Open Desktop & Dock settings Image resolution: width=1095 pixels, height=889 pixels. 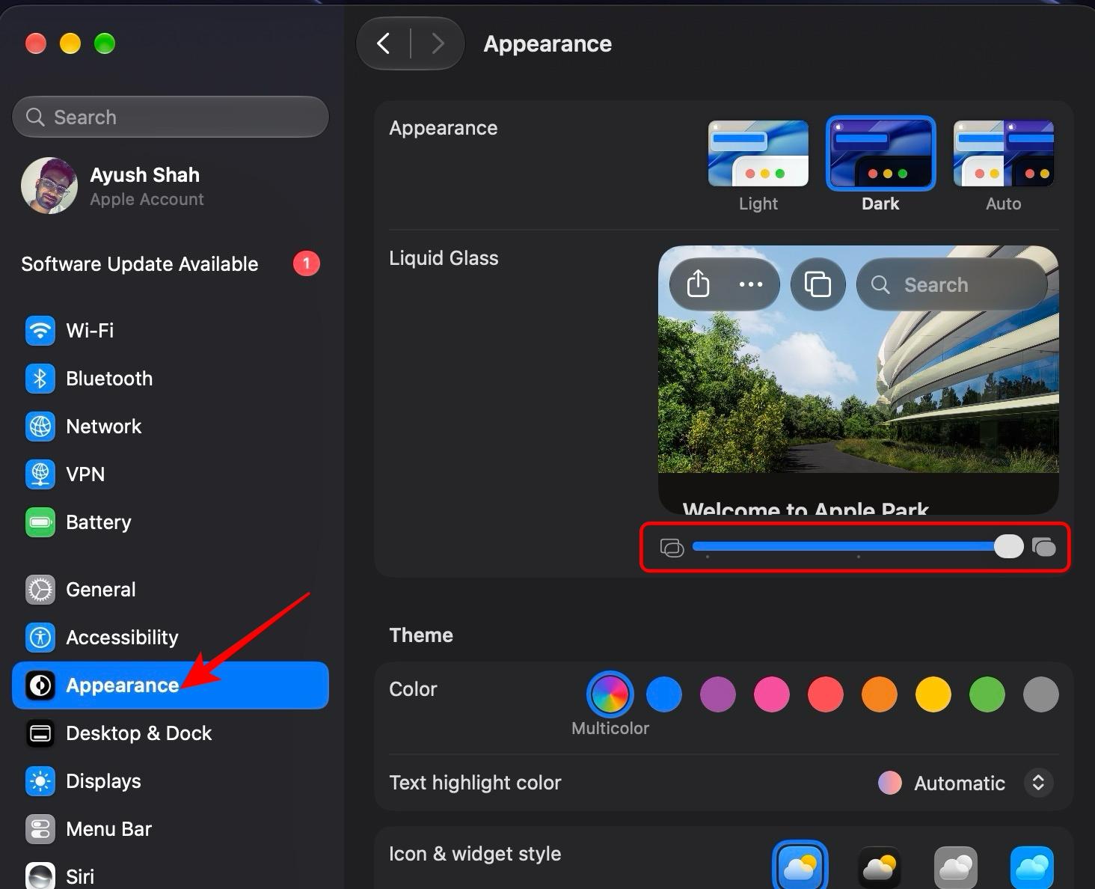(171, 733)
